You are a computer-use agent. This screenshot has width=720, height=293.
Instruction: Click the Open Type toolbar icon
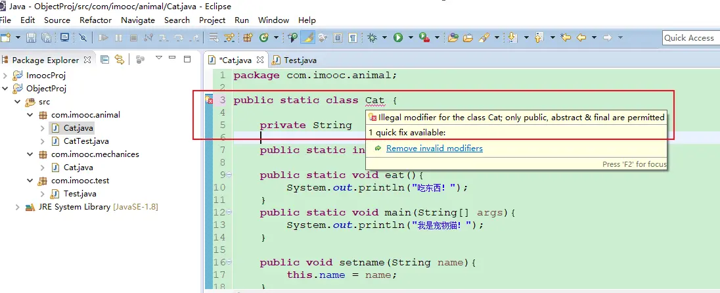453,37
